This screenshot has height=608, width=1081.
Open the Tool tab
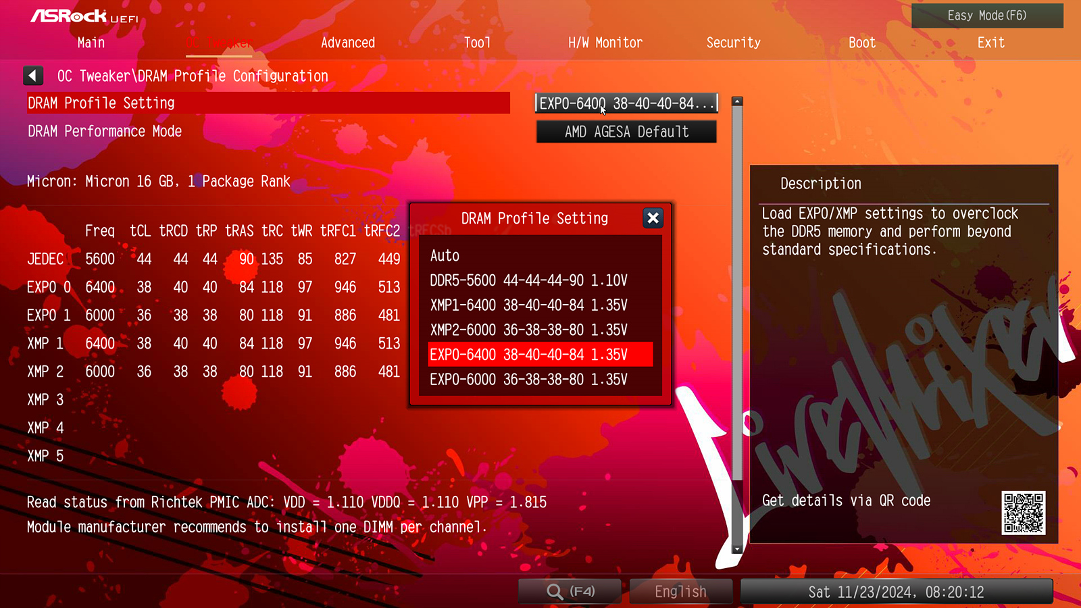[477, 43]
